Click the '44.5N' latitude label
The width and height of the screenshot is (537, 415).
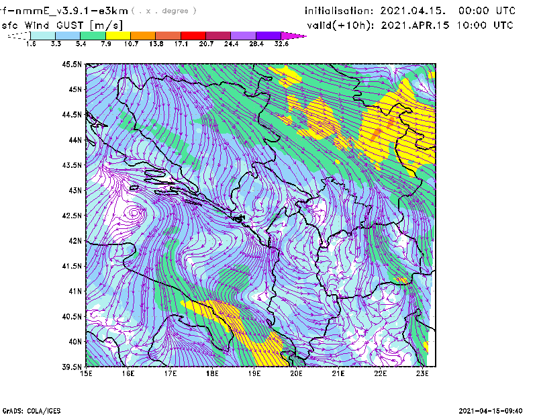[x=72, y=114]
